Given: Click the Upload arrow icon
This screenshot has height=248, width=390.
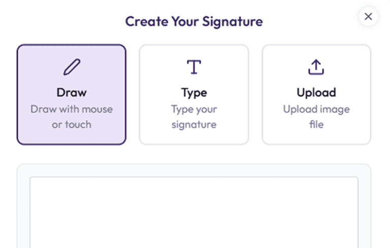Looking at the screenshot, I should tap(316, 67).
